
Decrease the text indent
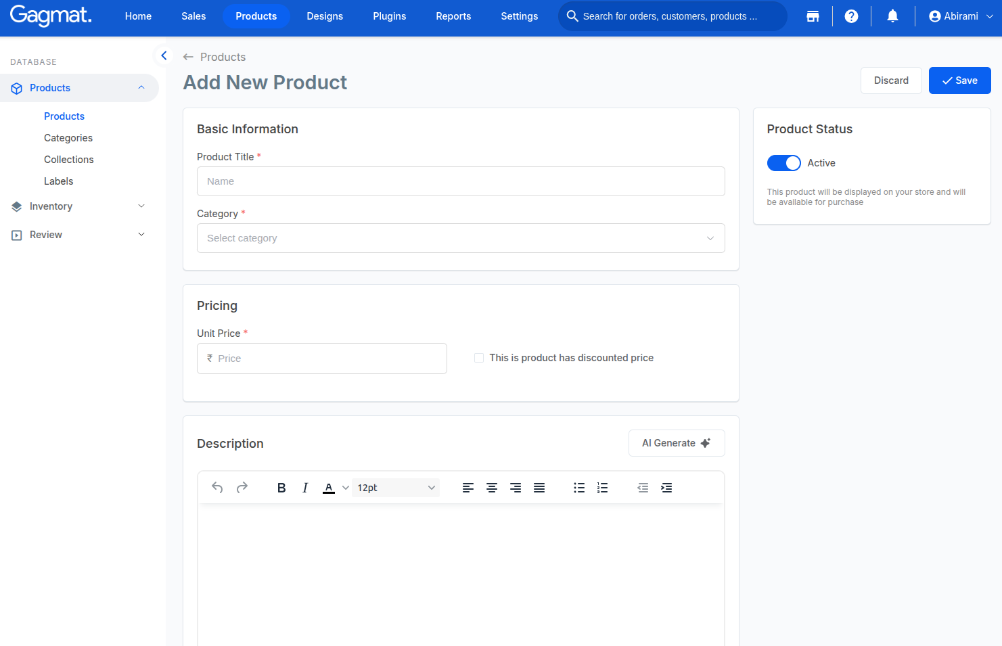click(x=643, y=488)
